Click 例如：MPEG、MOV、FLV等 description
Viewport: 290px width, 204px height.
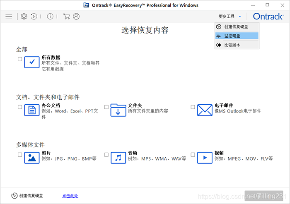coord(244,159)
